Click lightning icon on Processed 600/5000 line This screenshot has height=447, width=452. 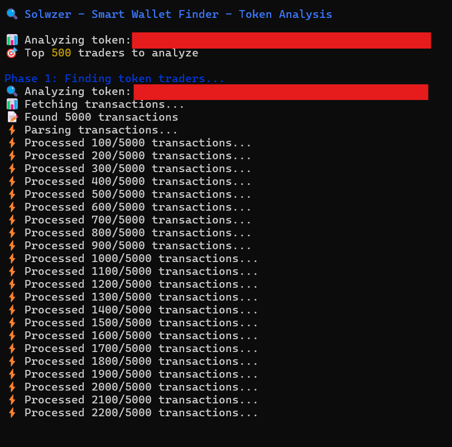click(x=12, y=207)
